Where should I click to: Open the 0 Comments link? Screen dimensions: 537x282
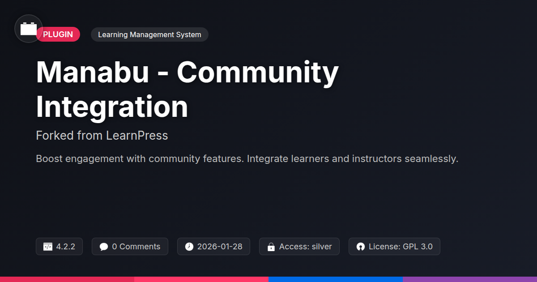[x=136, y=247]
